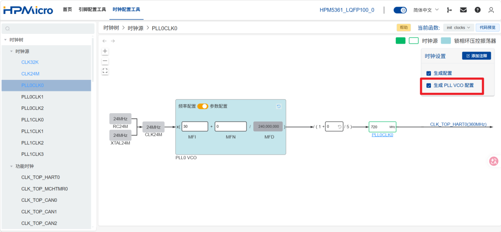
Task: Click the MFI input field
Action: (x=195, y=127)
